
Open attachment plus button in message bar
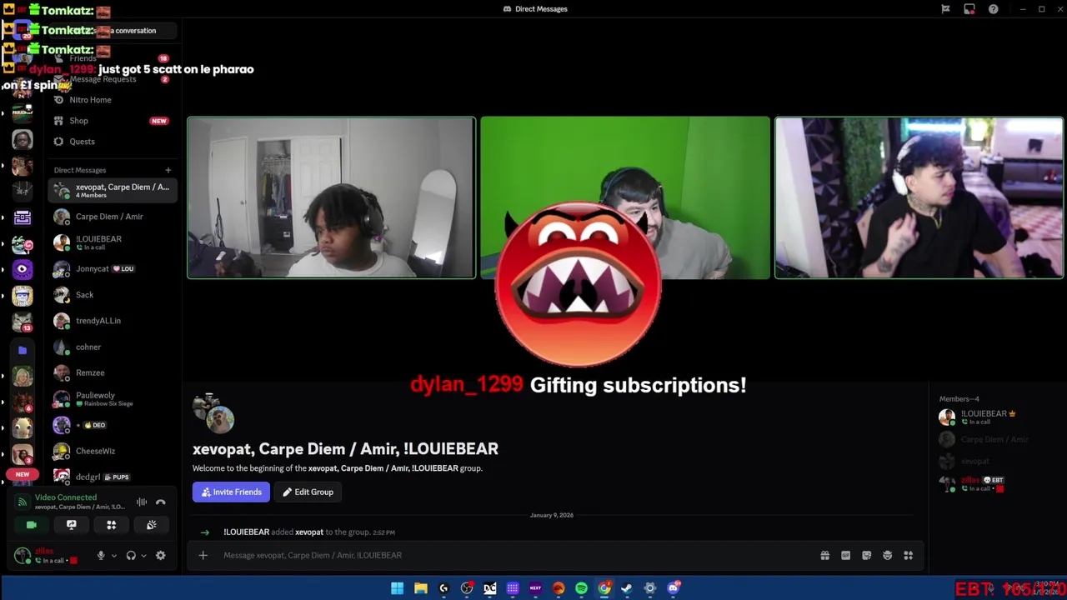point(203,555)
